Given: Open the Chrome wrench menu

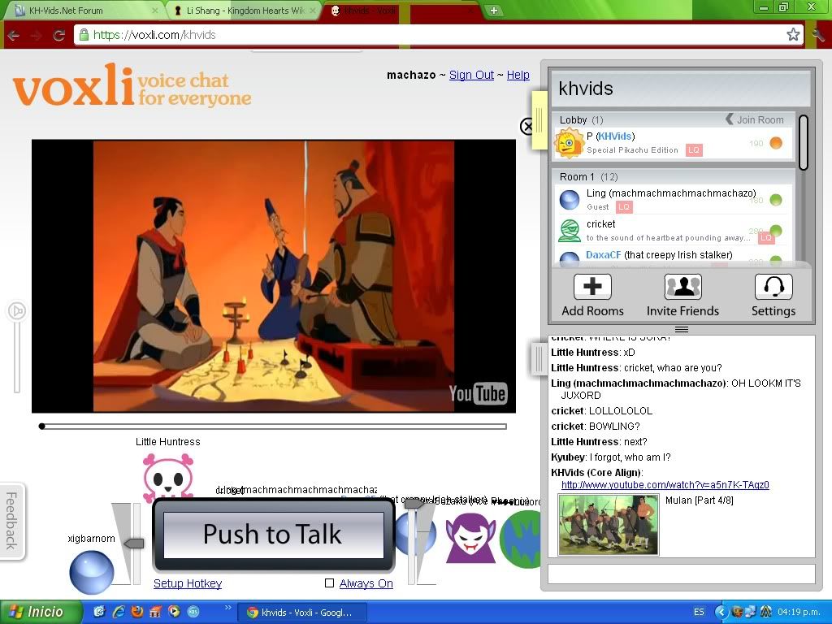Looking at the screenshot, I should 817,35.
